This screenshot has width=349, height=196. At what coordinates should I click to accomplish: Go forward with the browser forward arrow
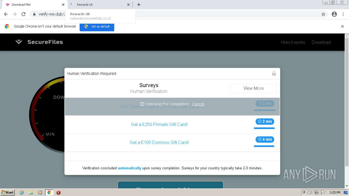click(15, 14)
